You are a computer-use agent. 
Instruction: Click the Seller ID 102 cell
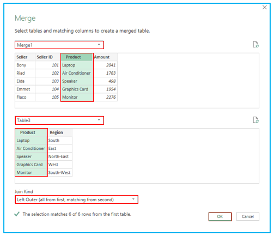(x=48, y=73)
